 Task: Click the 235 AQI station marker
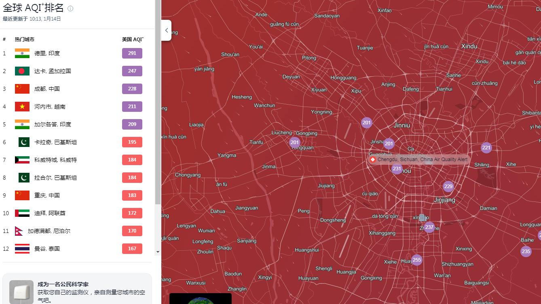526,252
